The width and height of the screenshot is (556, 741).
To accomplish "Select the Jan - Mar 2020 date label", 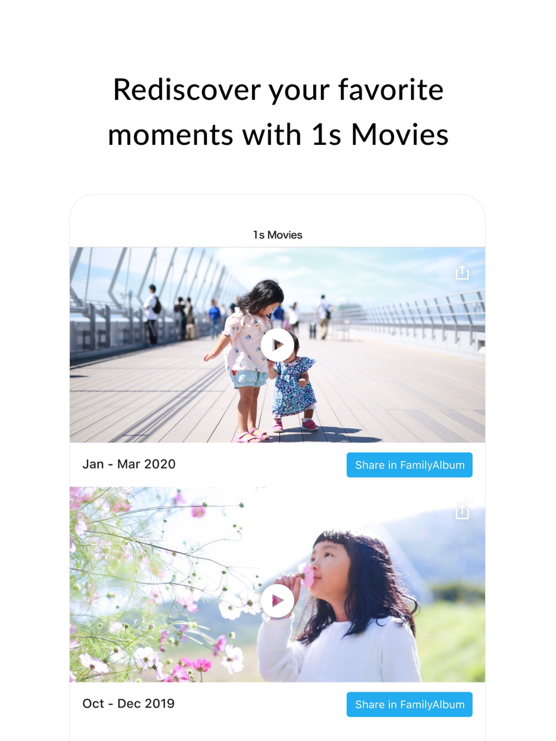I will tap(129, 464).
